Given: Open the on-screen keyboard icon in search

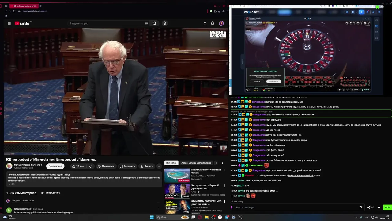Looking at the screenshot, I should point(146,23).
